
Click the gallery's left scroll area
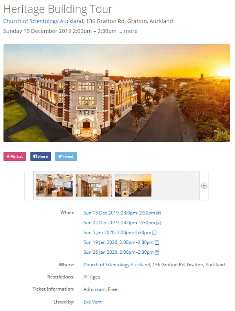pos(29,186)
